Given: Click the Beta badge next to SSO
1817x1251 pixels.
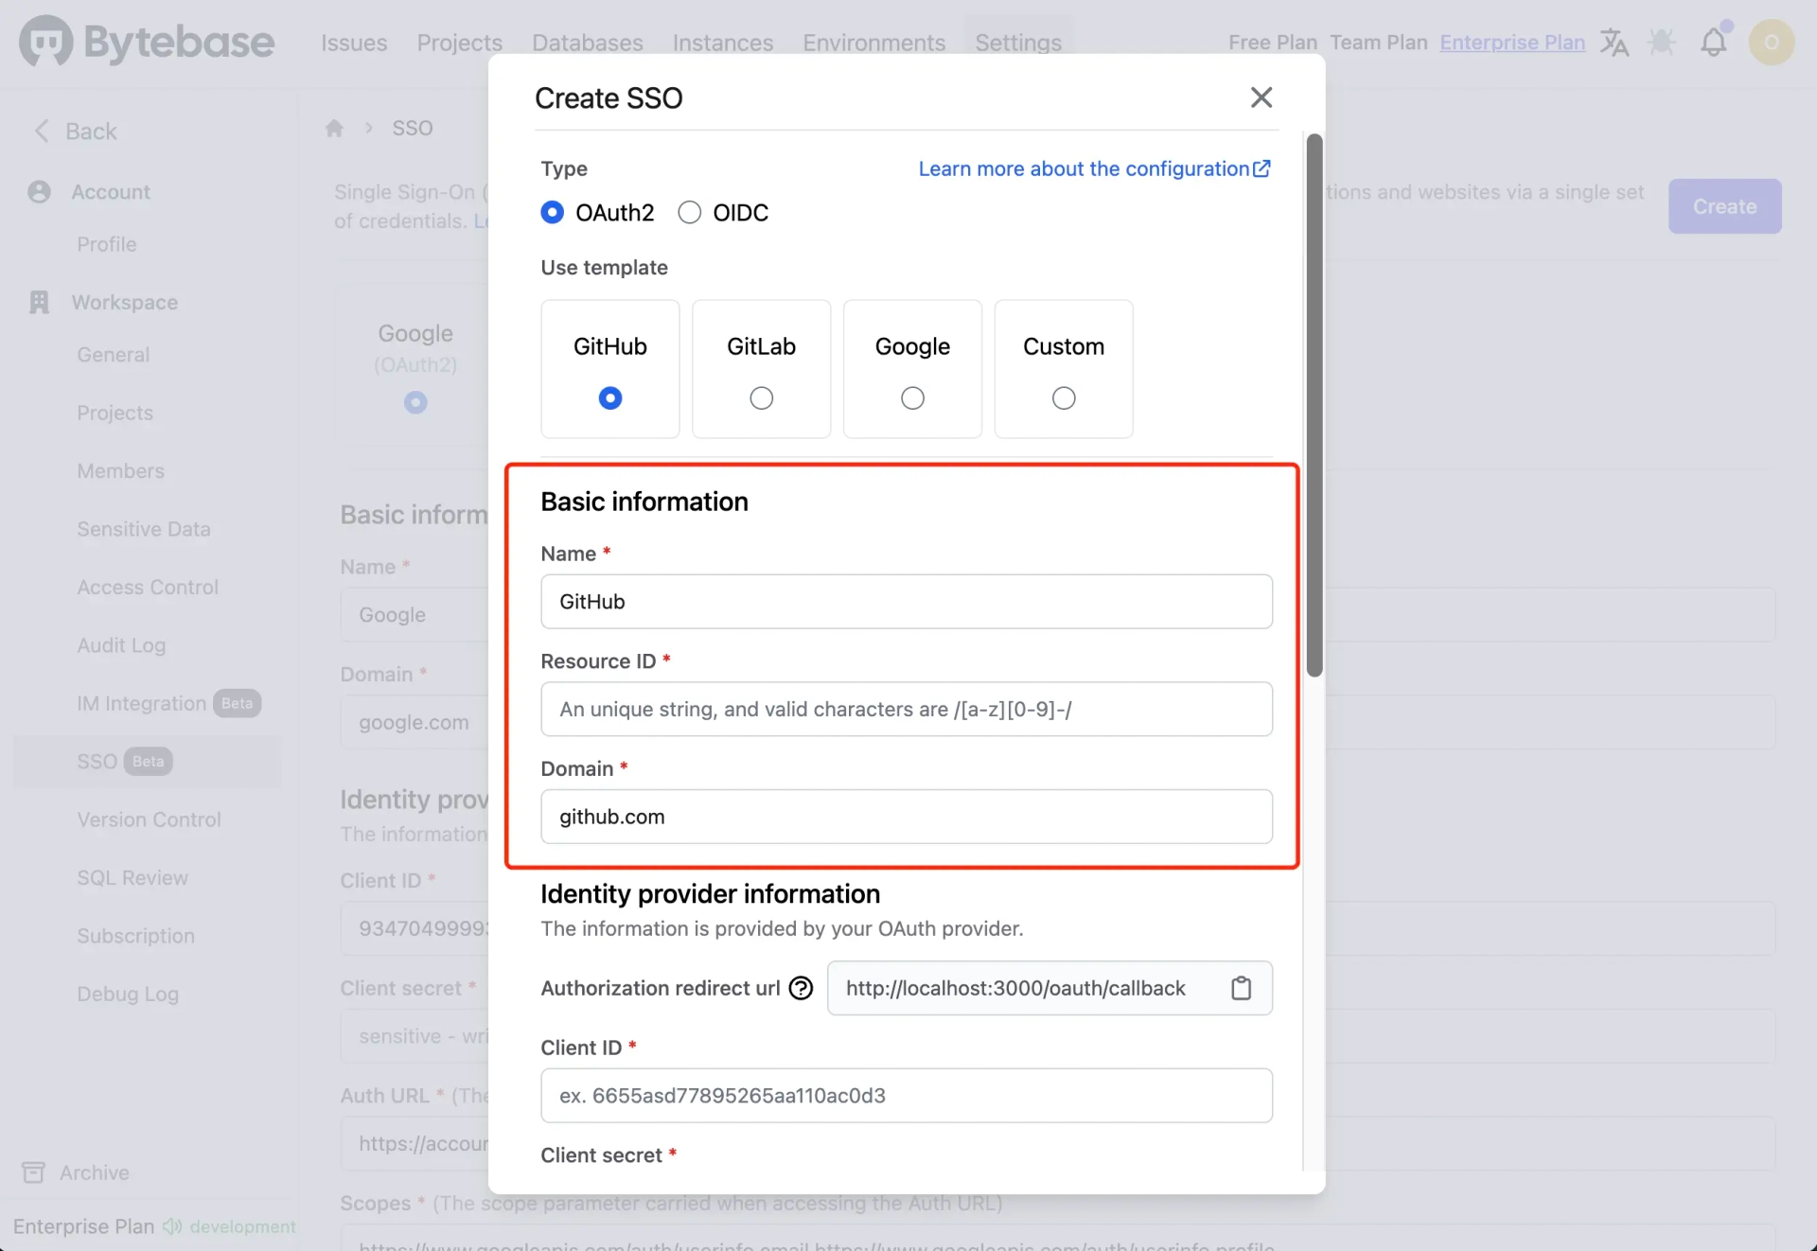Looking at the screenshot, I should [x=148, y=762].
